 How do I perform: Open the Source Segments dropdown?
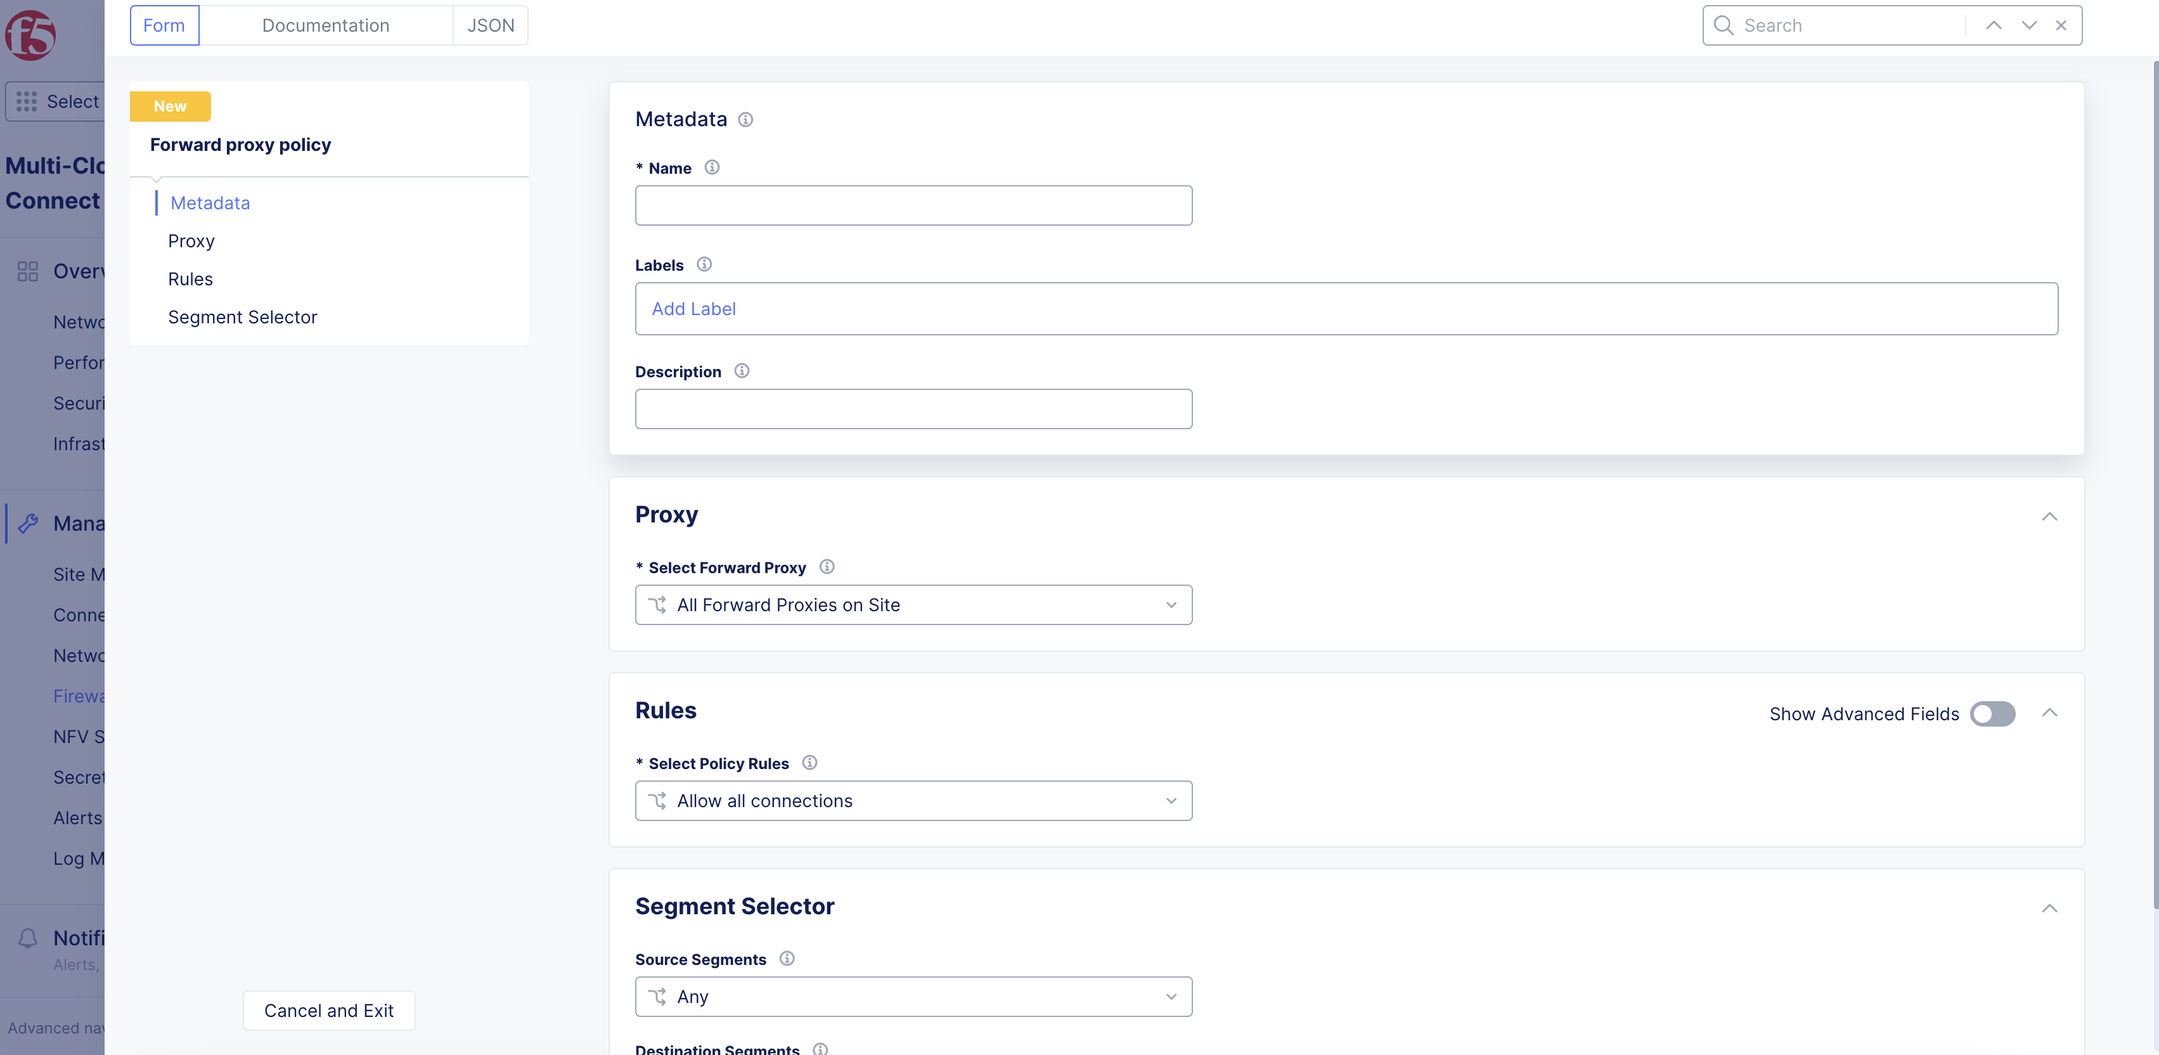tap(913, 997)
